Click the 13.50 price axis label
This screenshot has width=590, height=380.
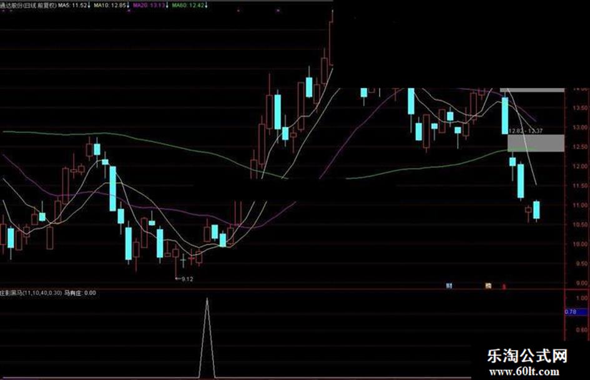click(x=579, y=108)
